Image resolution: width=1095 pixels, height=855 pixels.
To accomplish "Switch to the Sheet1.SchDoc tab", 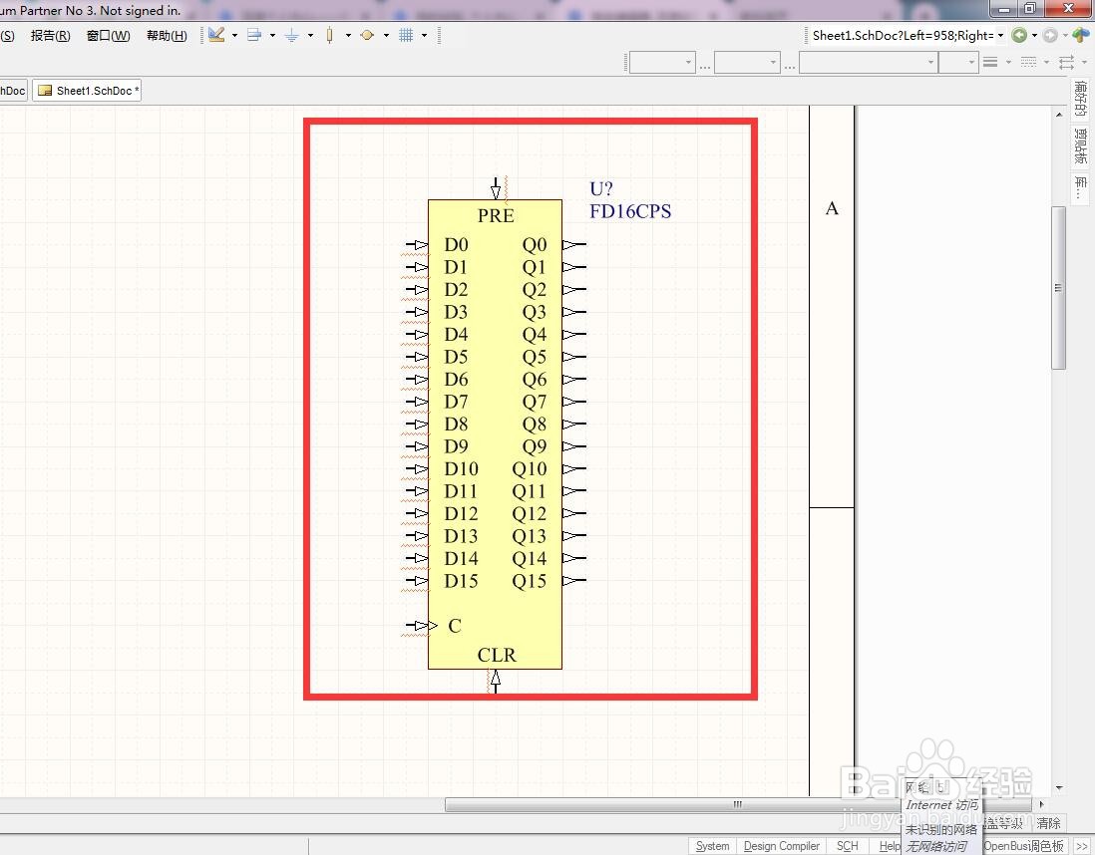I will (x=88, y=91).
